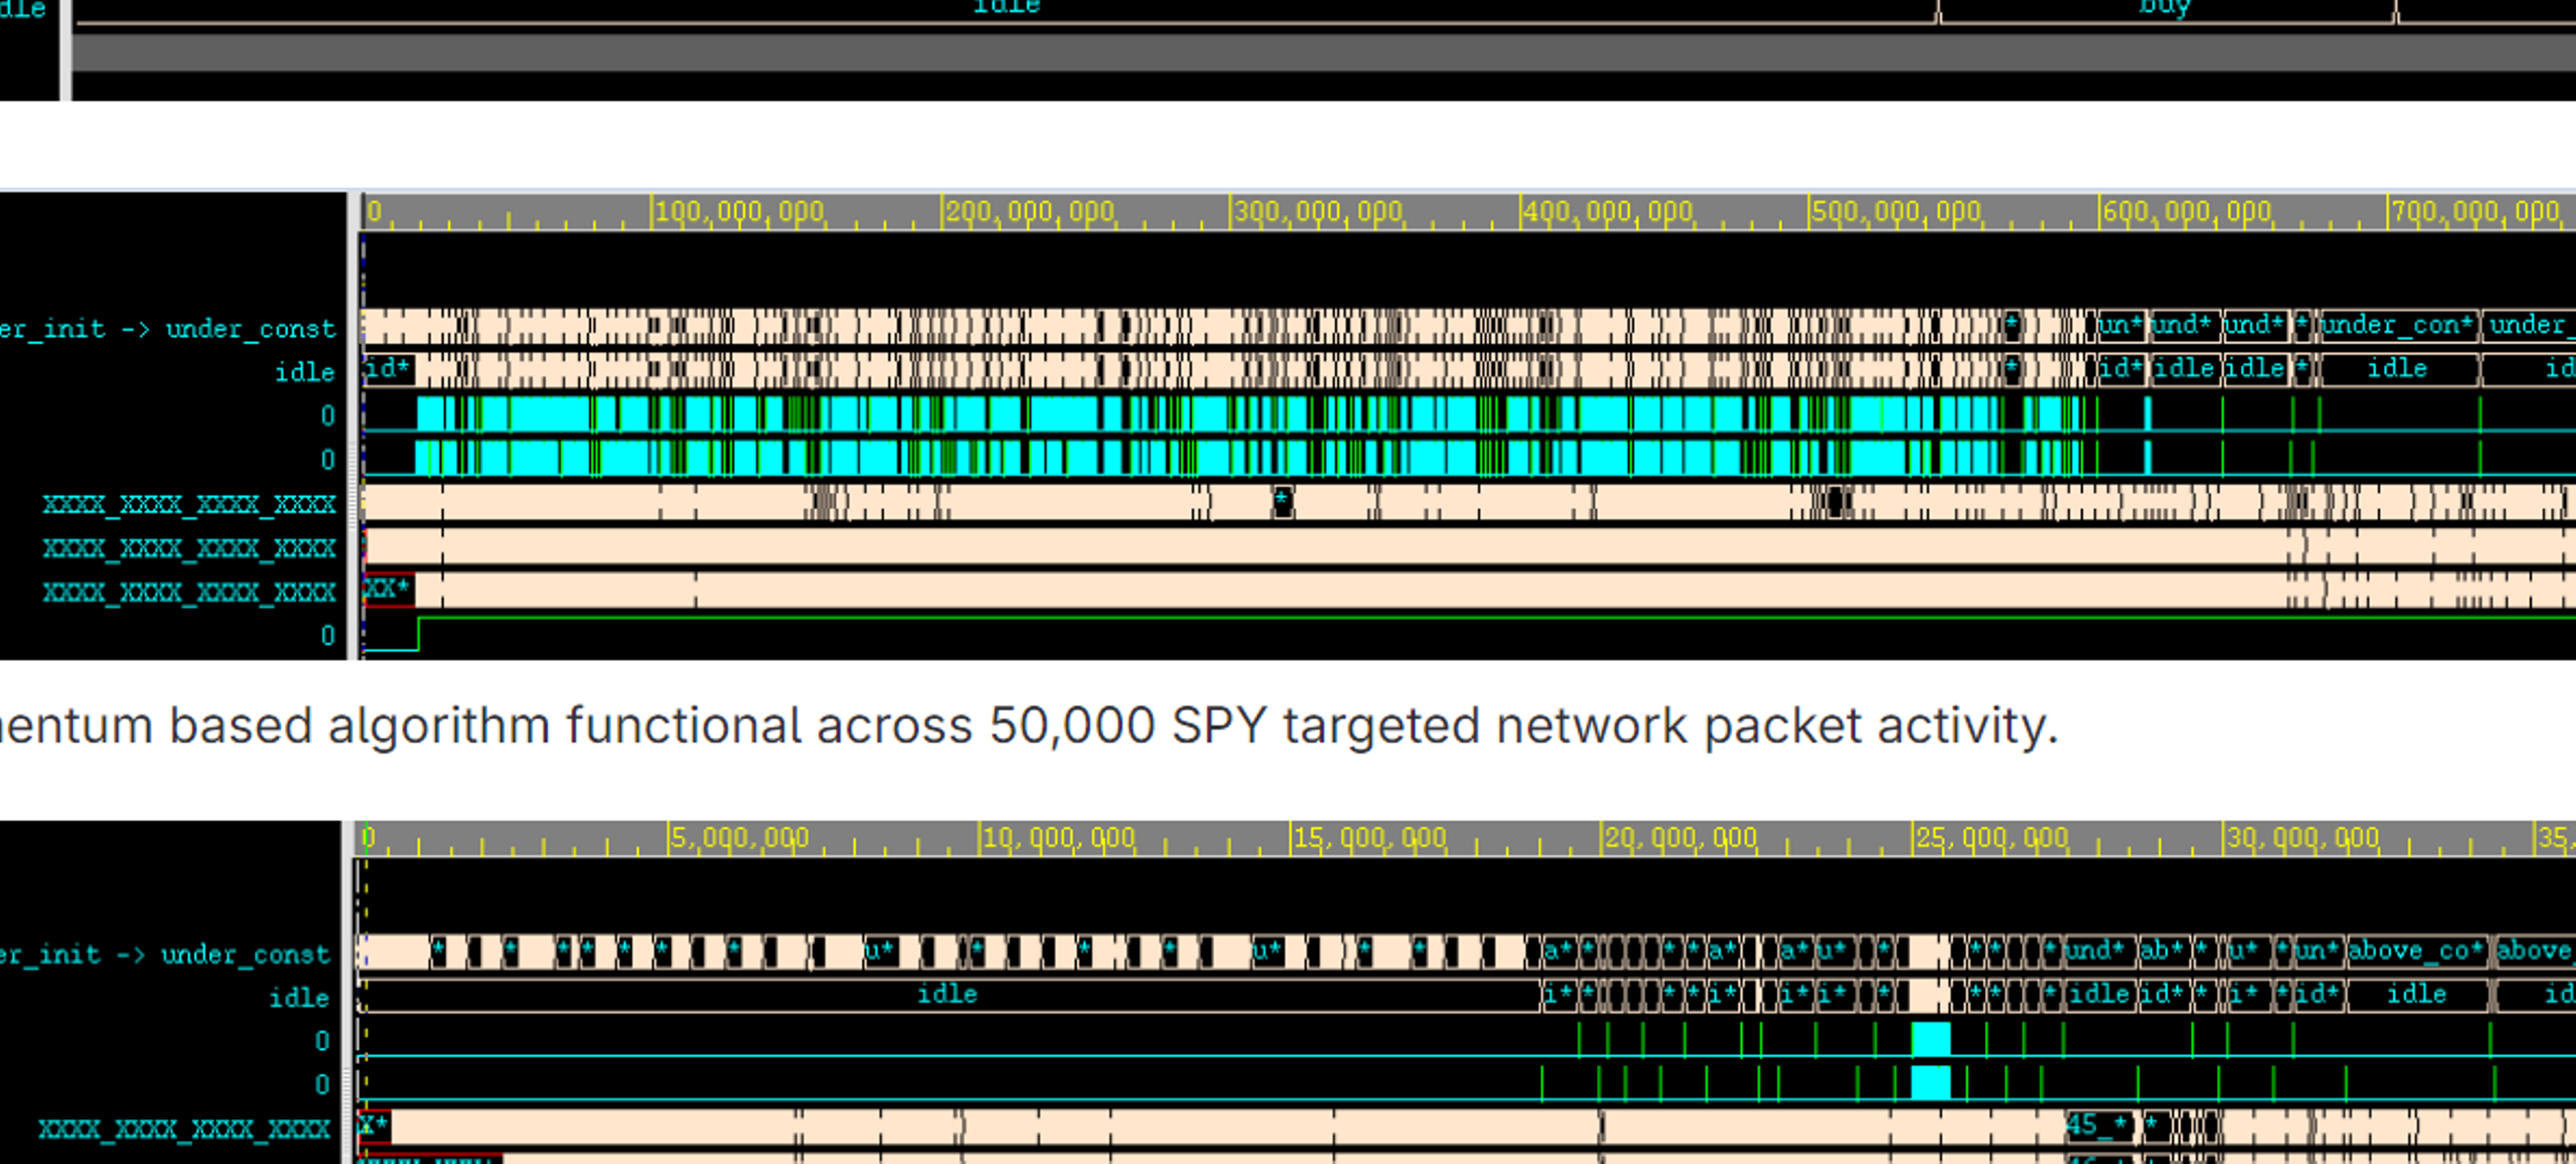This screenshot has height=1164, width=2576.
Task: Select the 'idle' signal name in the lower waveform
Action: 299,997
